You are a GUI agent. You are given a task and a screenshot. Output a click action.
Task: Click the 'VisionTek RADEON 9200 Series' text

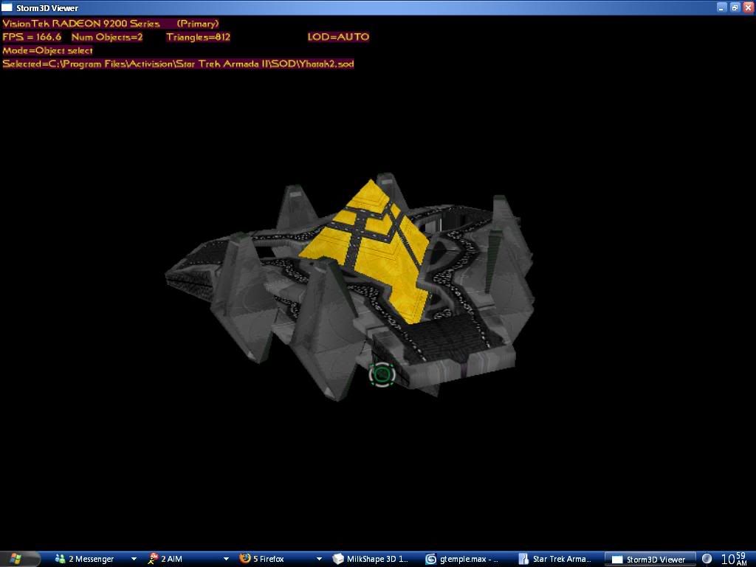tap(81, 23)
